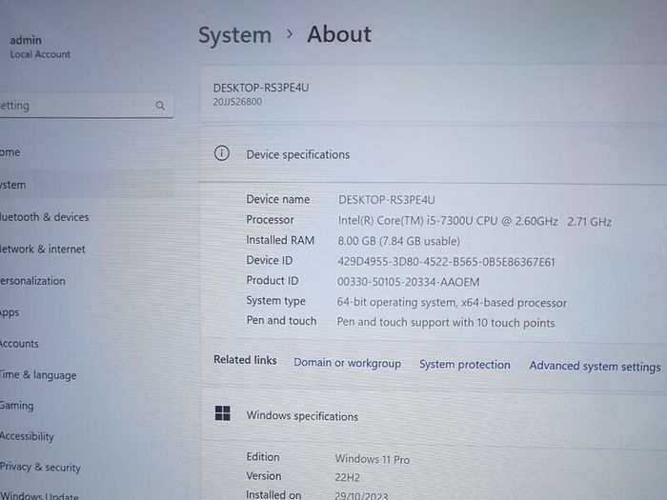Open Personalization settings category
Image resolution: width=667 pixels, height=500 pixels.
point(32,281)
